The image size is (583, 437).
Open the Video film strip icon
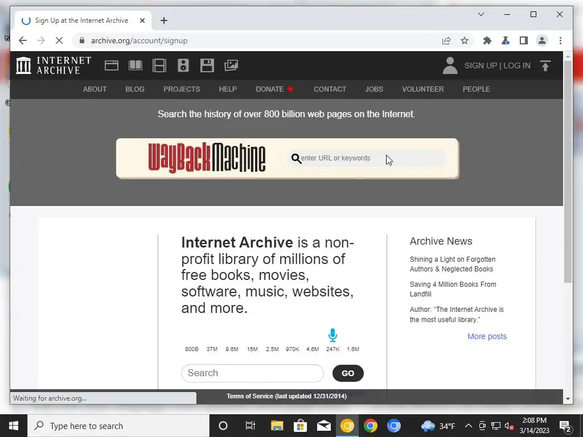click(x=159, y=65)
